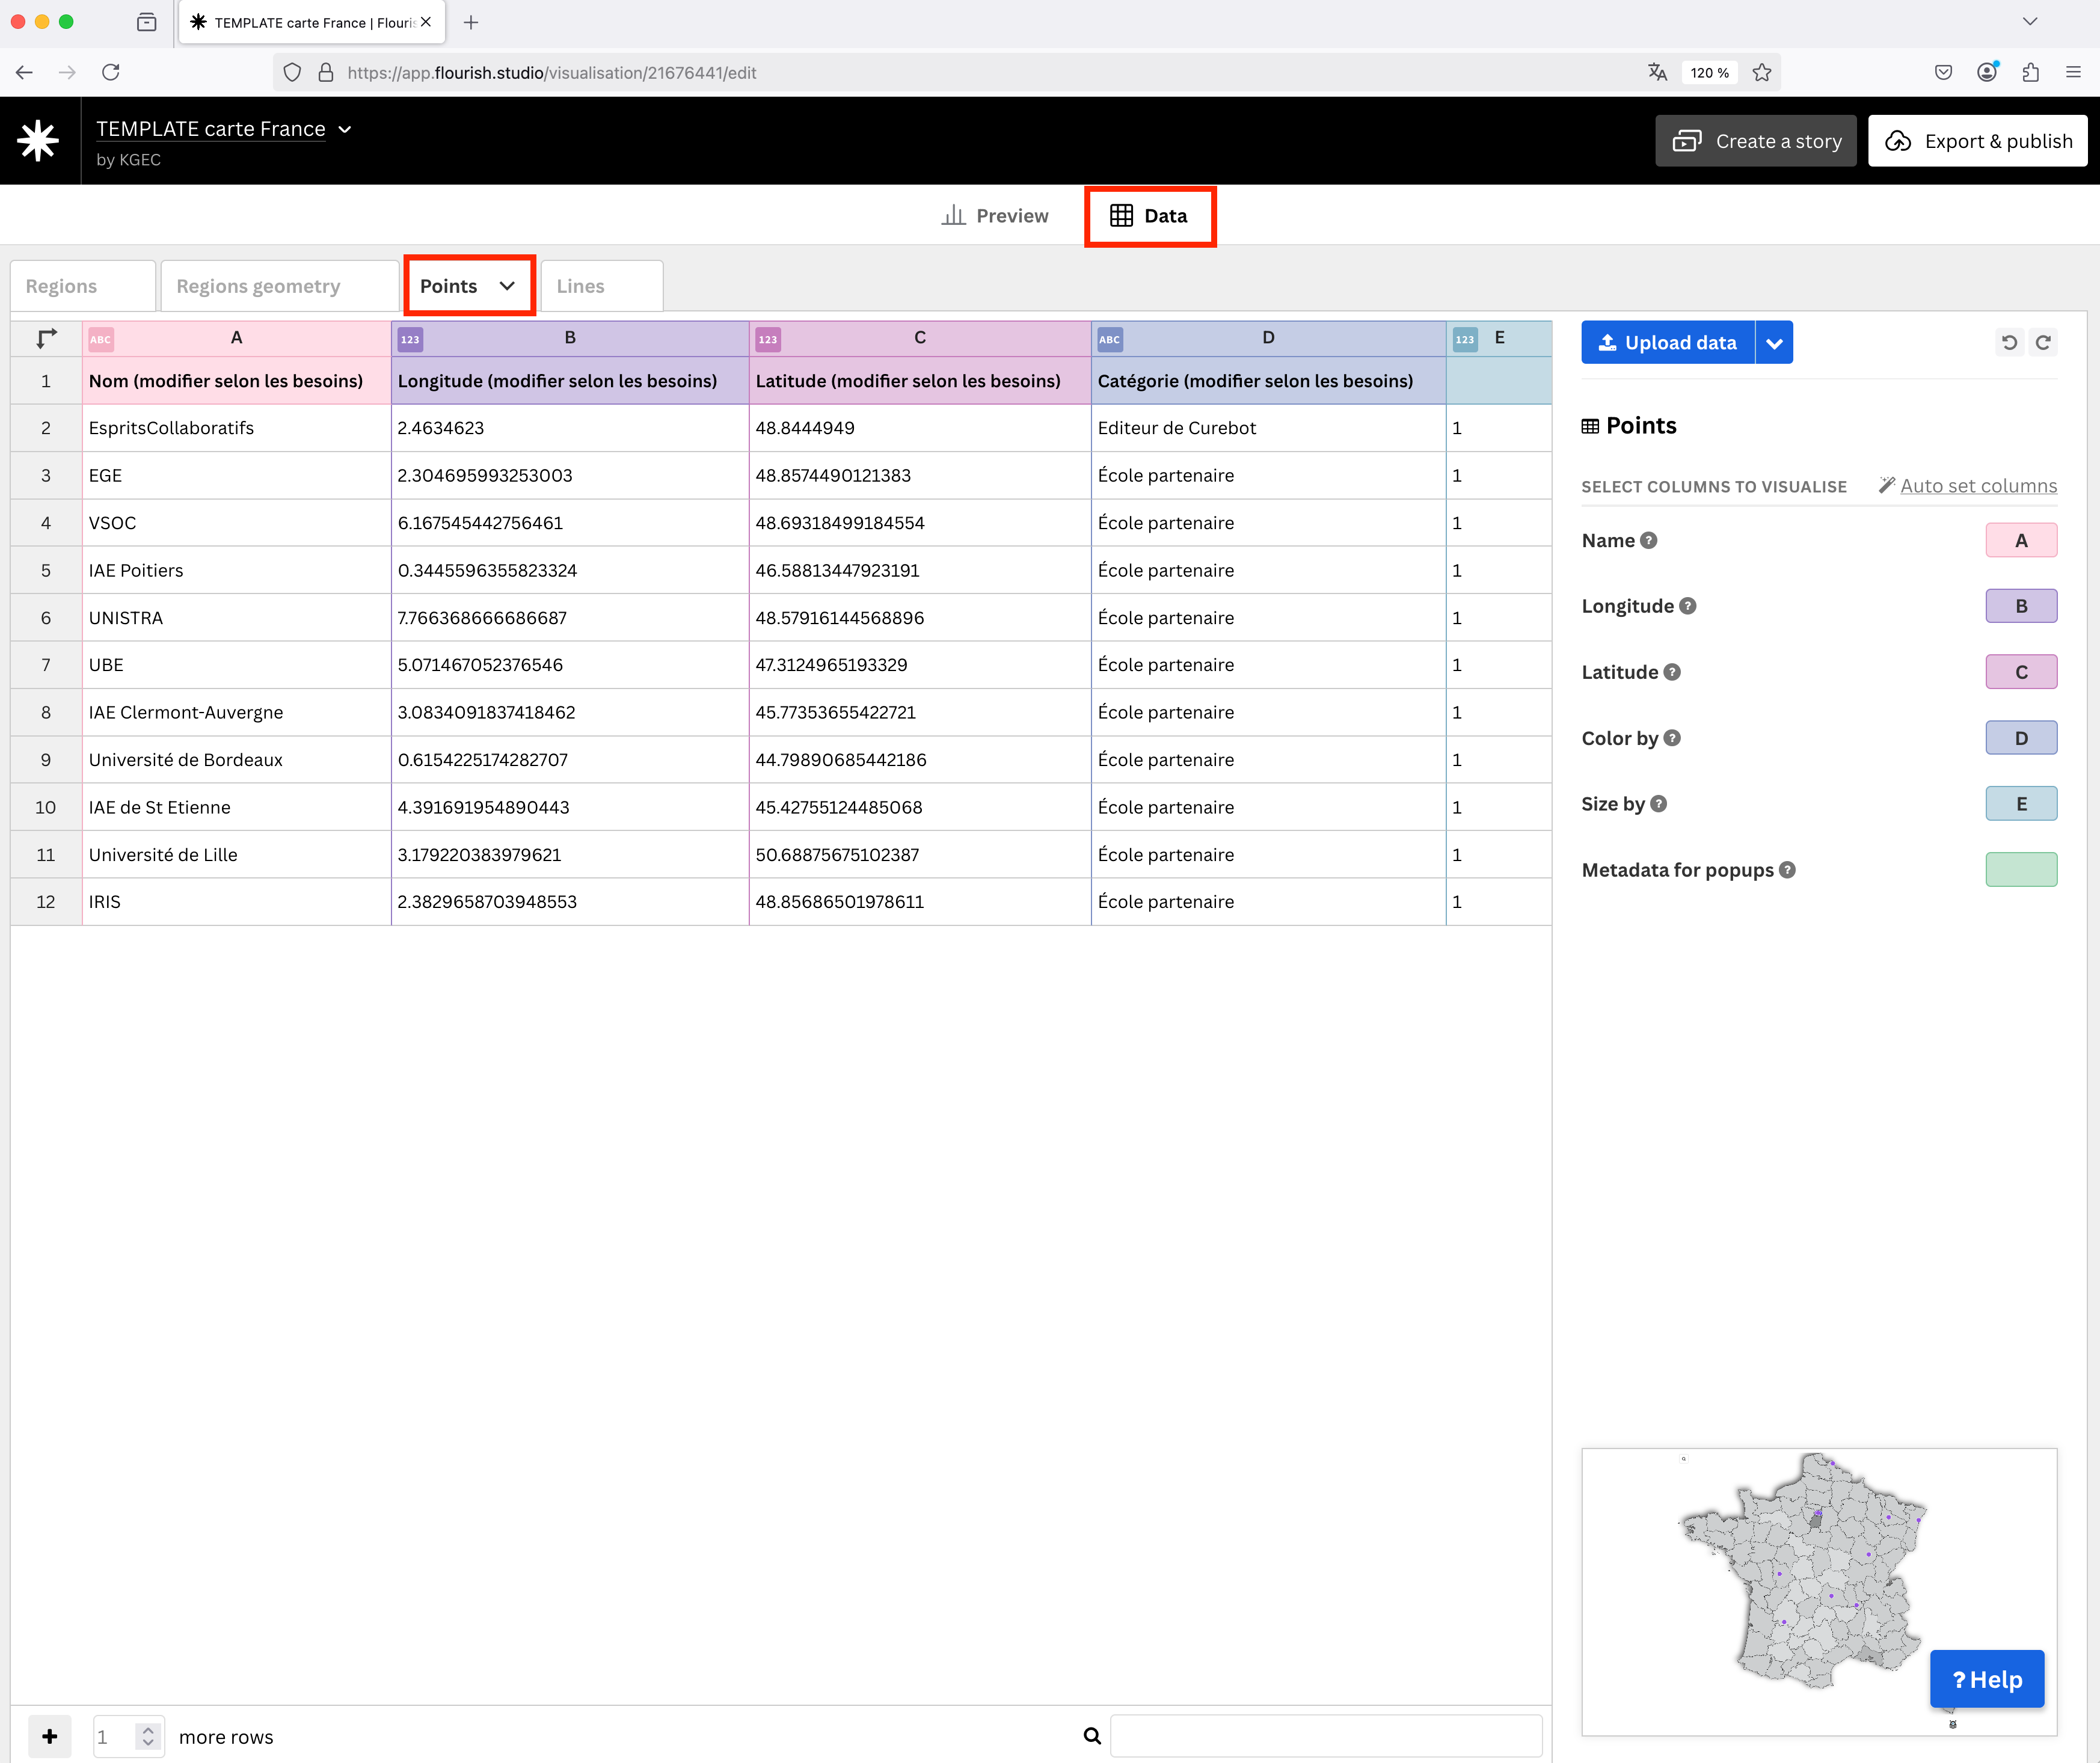Click the 123 type icon on column E
This screenshot has height=1763, width=2100.
[x=1465, y=339]
